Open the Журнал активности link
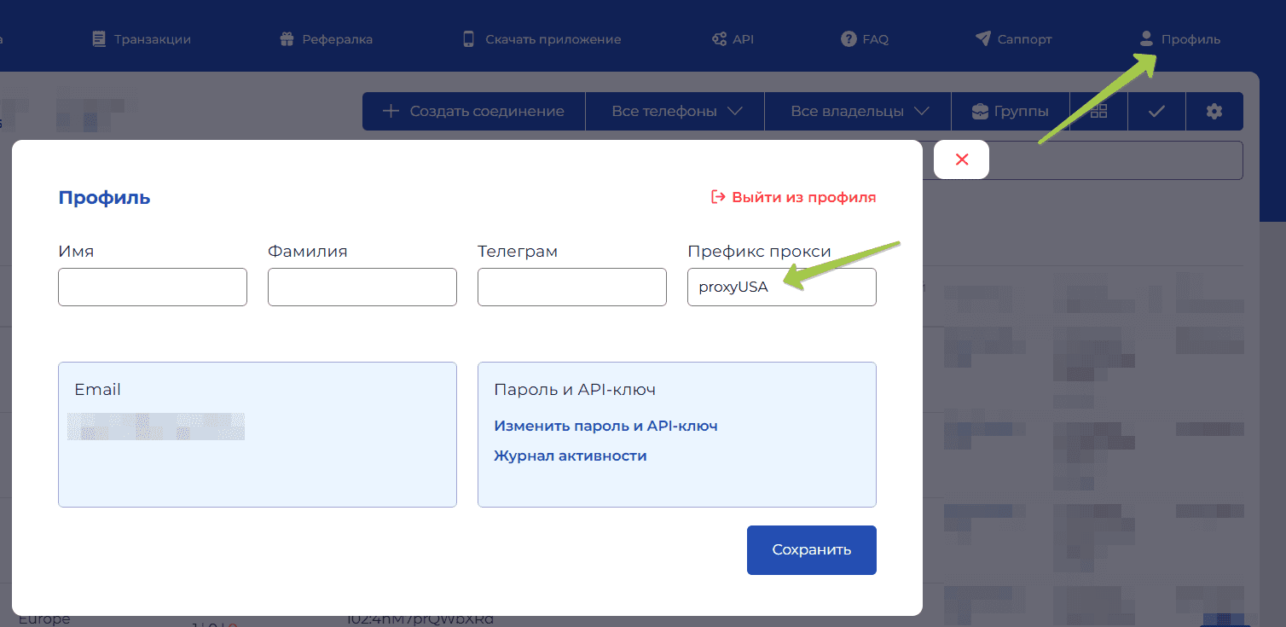 point(571,456)
